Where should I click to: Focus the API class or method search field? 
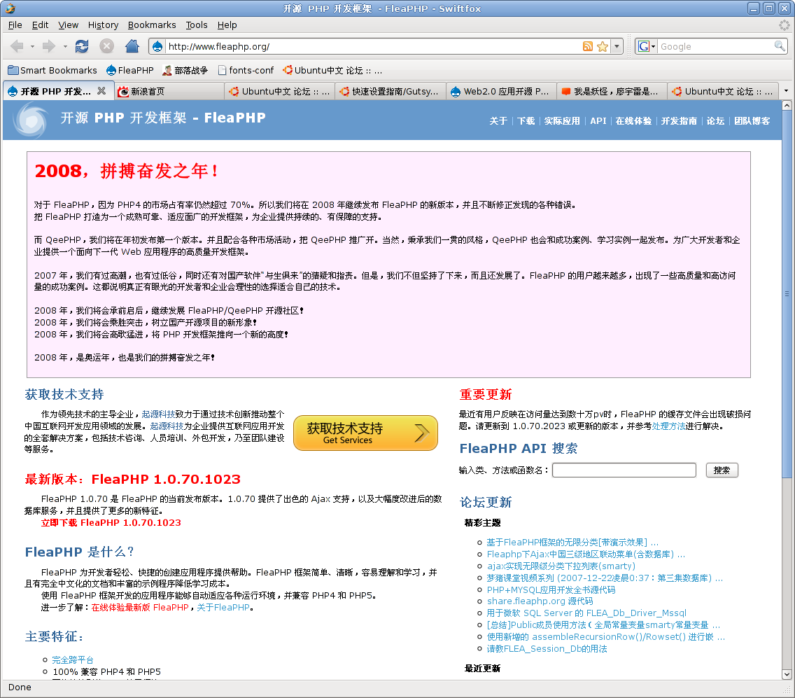(x=624, y=470)
